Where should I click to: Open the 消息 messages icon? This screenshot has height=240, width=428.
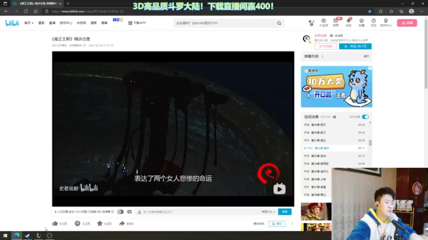click(x=336, y=22)
